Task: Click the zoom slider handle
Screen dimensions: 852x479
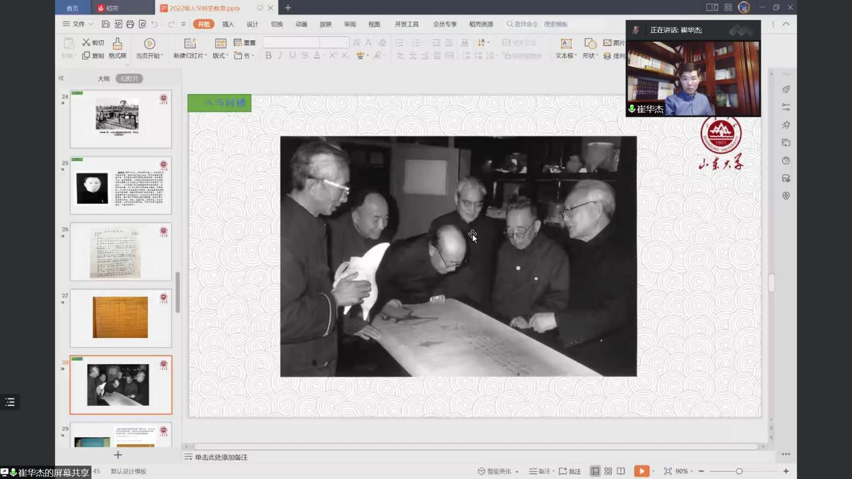Action: 739,472
